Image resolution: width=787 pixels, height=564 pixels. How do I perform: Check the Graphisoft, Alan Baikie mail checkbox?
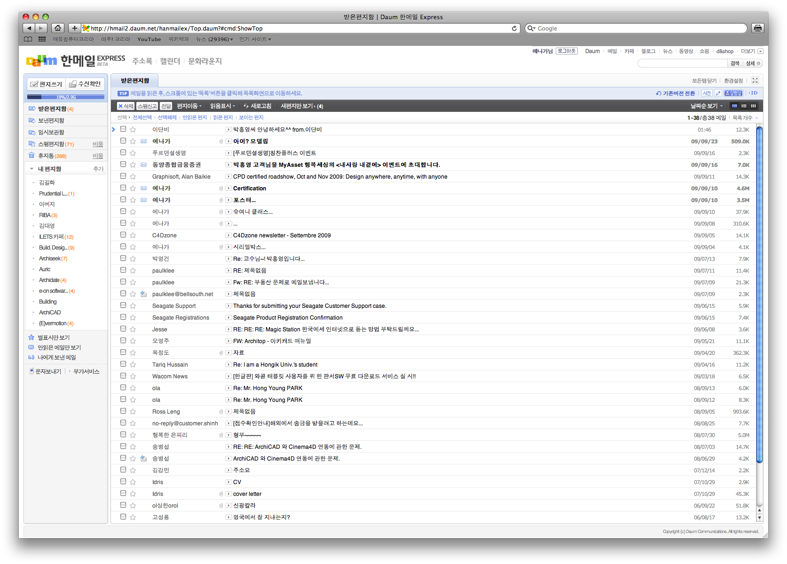pos(123,176)
